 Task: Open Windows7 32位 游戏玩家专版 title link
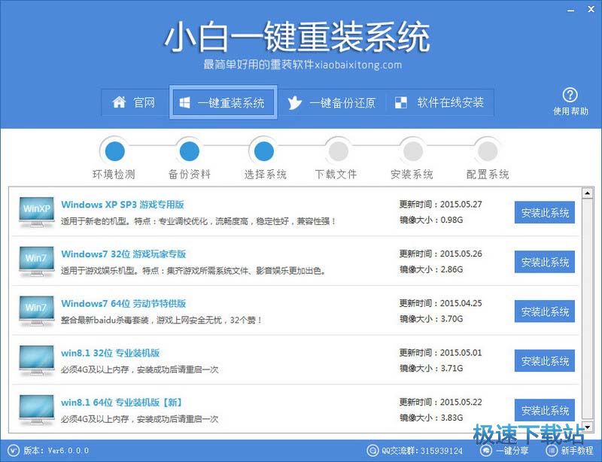point(123,254)
